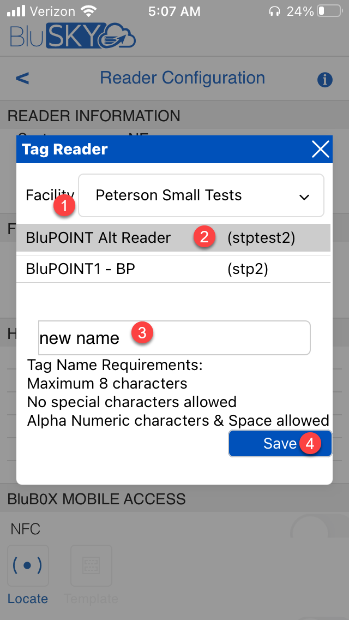Click the new name text input field
The width and height of the screenshot is (349, 620).
click(x=174, y=337)
